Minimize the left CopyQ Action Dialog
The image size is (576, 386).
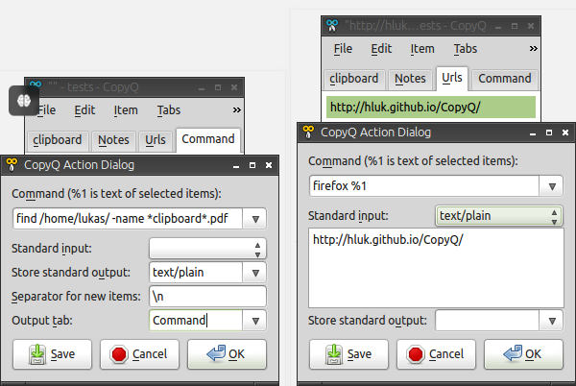coord(236,166)
